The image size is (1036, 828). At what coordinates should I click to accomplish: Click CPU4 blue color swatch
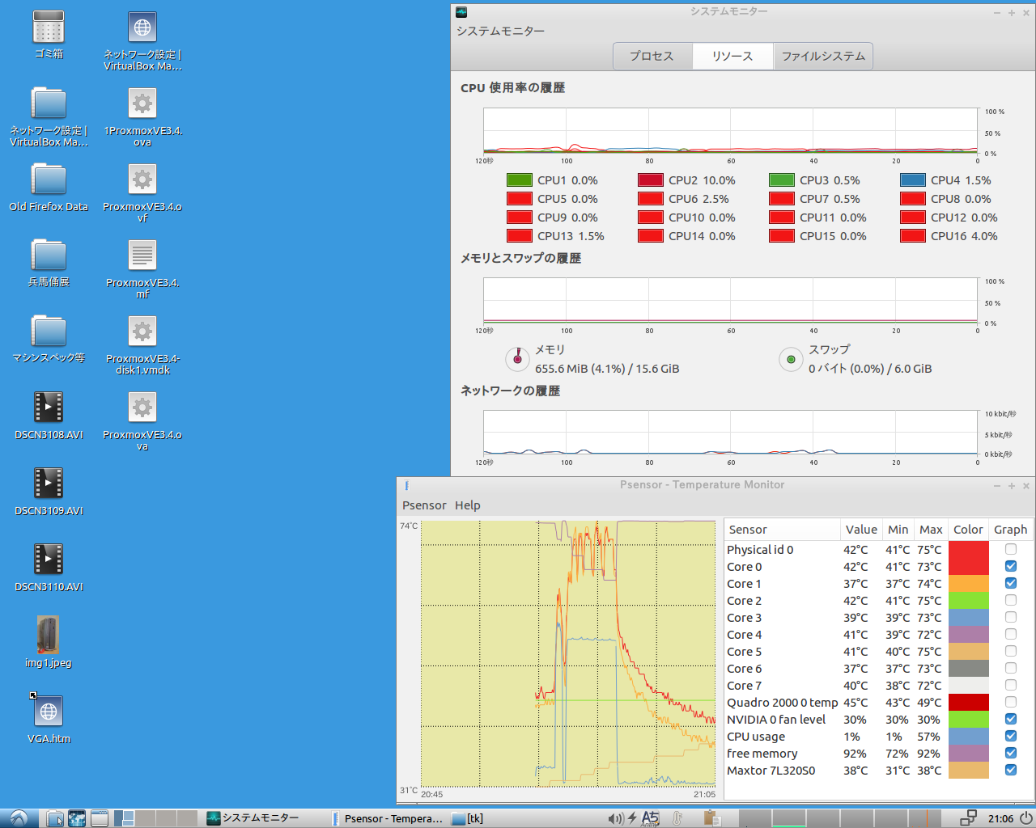(912, 180)
